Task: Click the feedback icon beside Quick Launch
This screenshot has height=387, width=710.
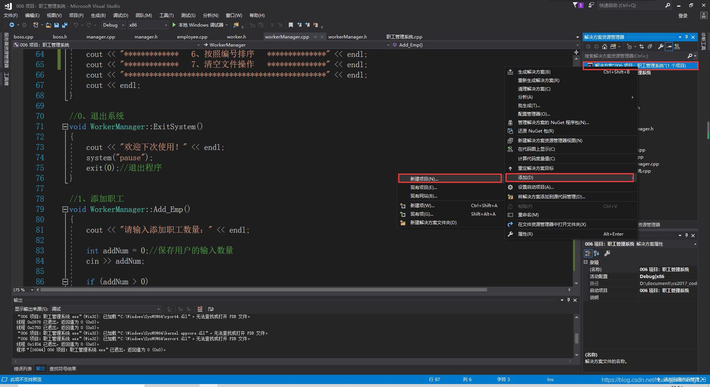Action: tap(591, 5)
